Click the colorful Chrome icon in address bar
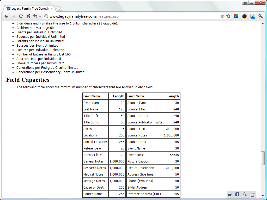The width and height of the screenshot is (267, 200). pos(223,16)
